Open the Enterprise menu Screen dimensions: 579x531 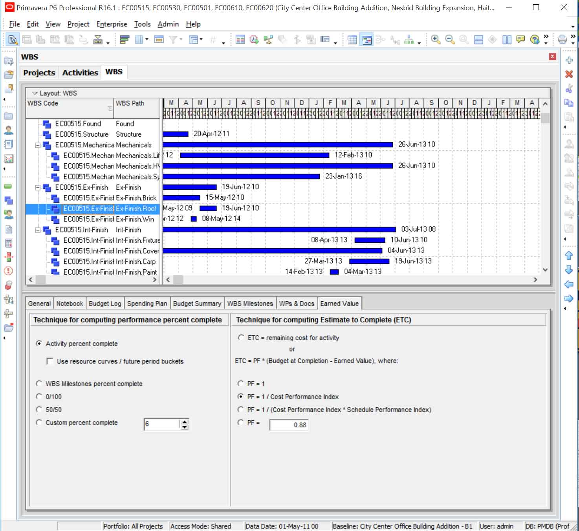point(112,24)
